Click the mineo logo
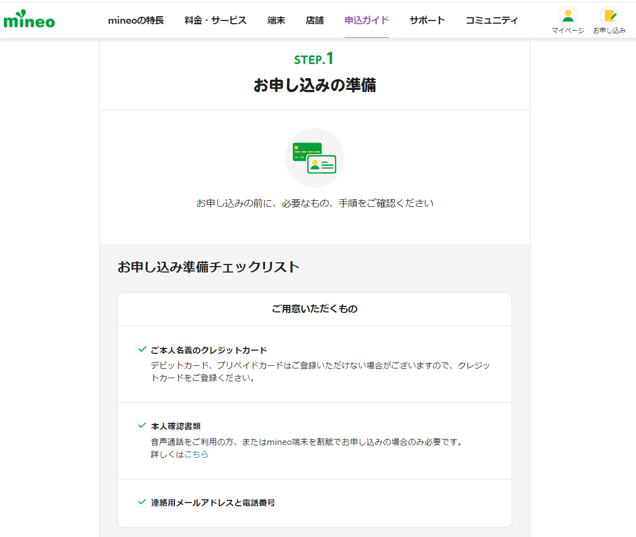 tap(29, 20)
